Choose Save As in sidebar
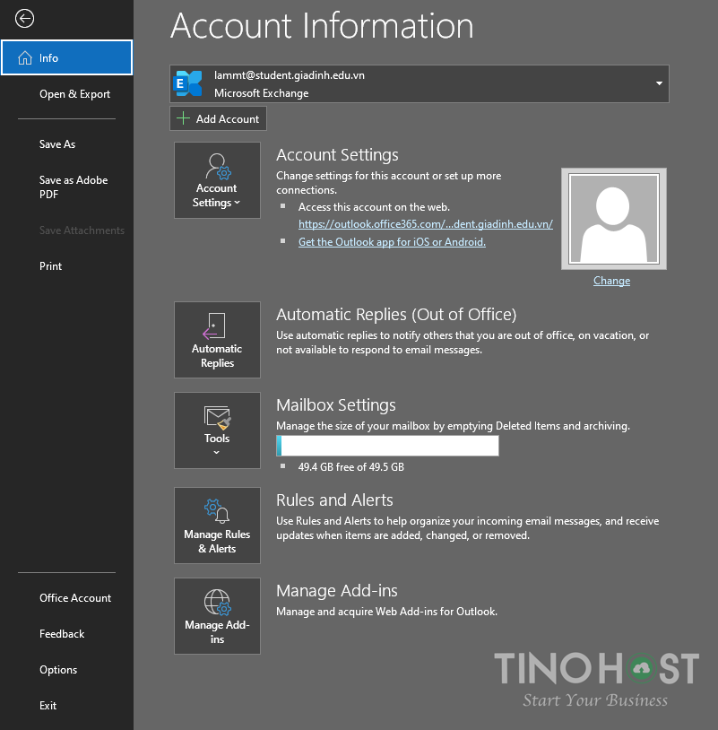The width and height of the screenshot is (718, 730). click(x=57, y=144)
